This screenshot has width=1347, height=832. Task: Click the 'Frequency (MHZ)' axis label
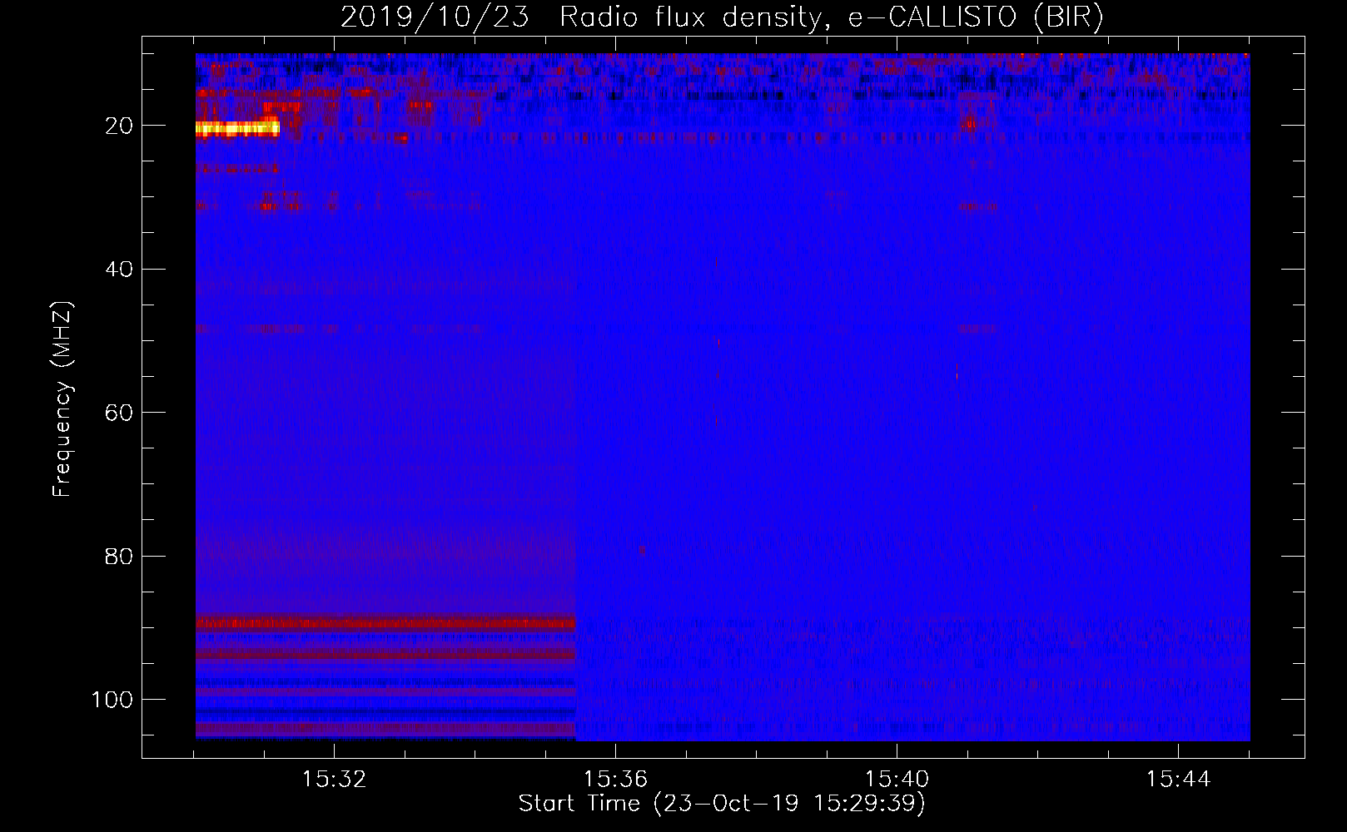(62, 399)
